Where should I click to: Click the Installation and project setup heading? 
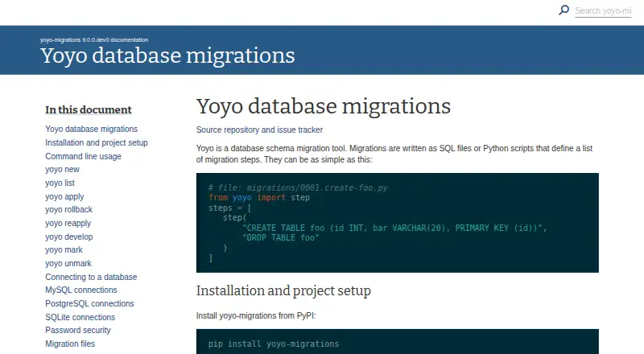click(283, 290)
